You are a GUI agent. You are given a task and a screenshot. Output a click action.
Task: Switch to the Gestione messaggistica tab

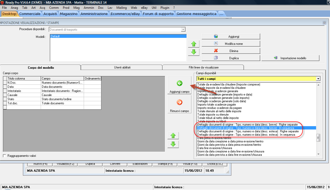point(197,14)
